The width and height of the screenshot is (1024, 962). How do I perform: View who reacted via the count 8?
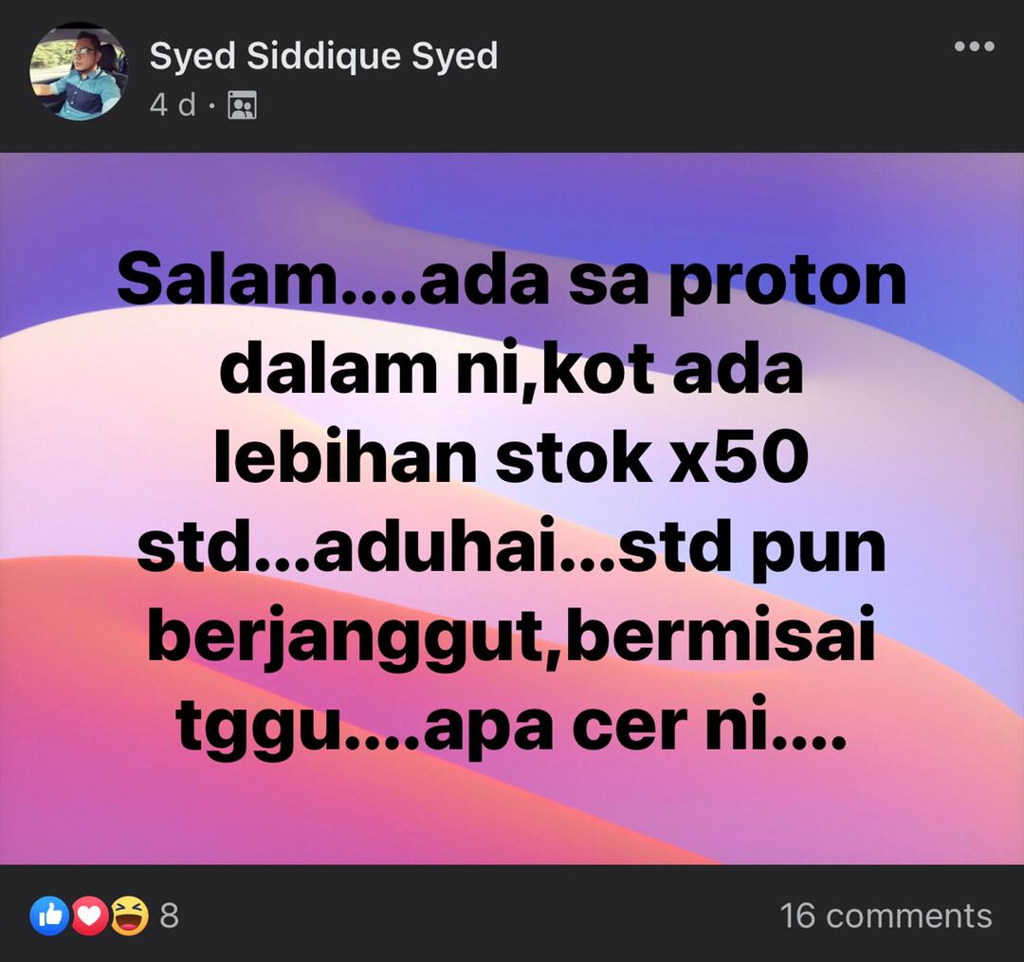click(169, 916)
